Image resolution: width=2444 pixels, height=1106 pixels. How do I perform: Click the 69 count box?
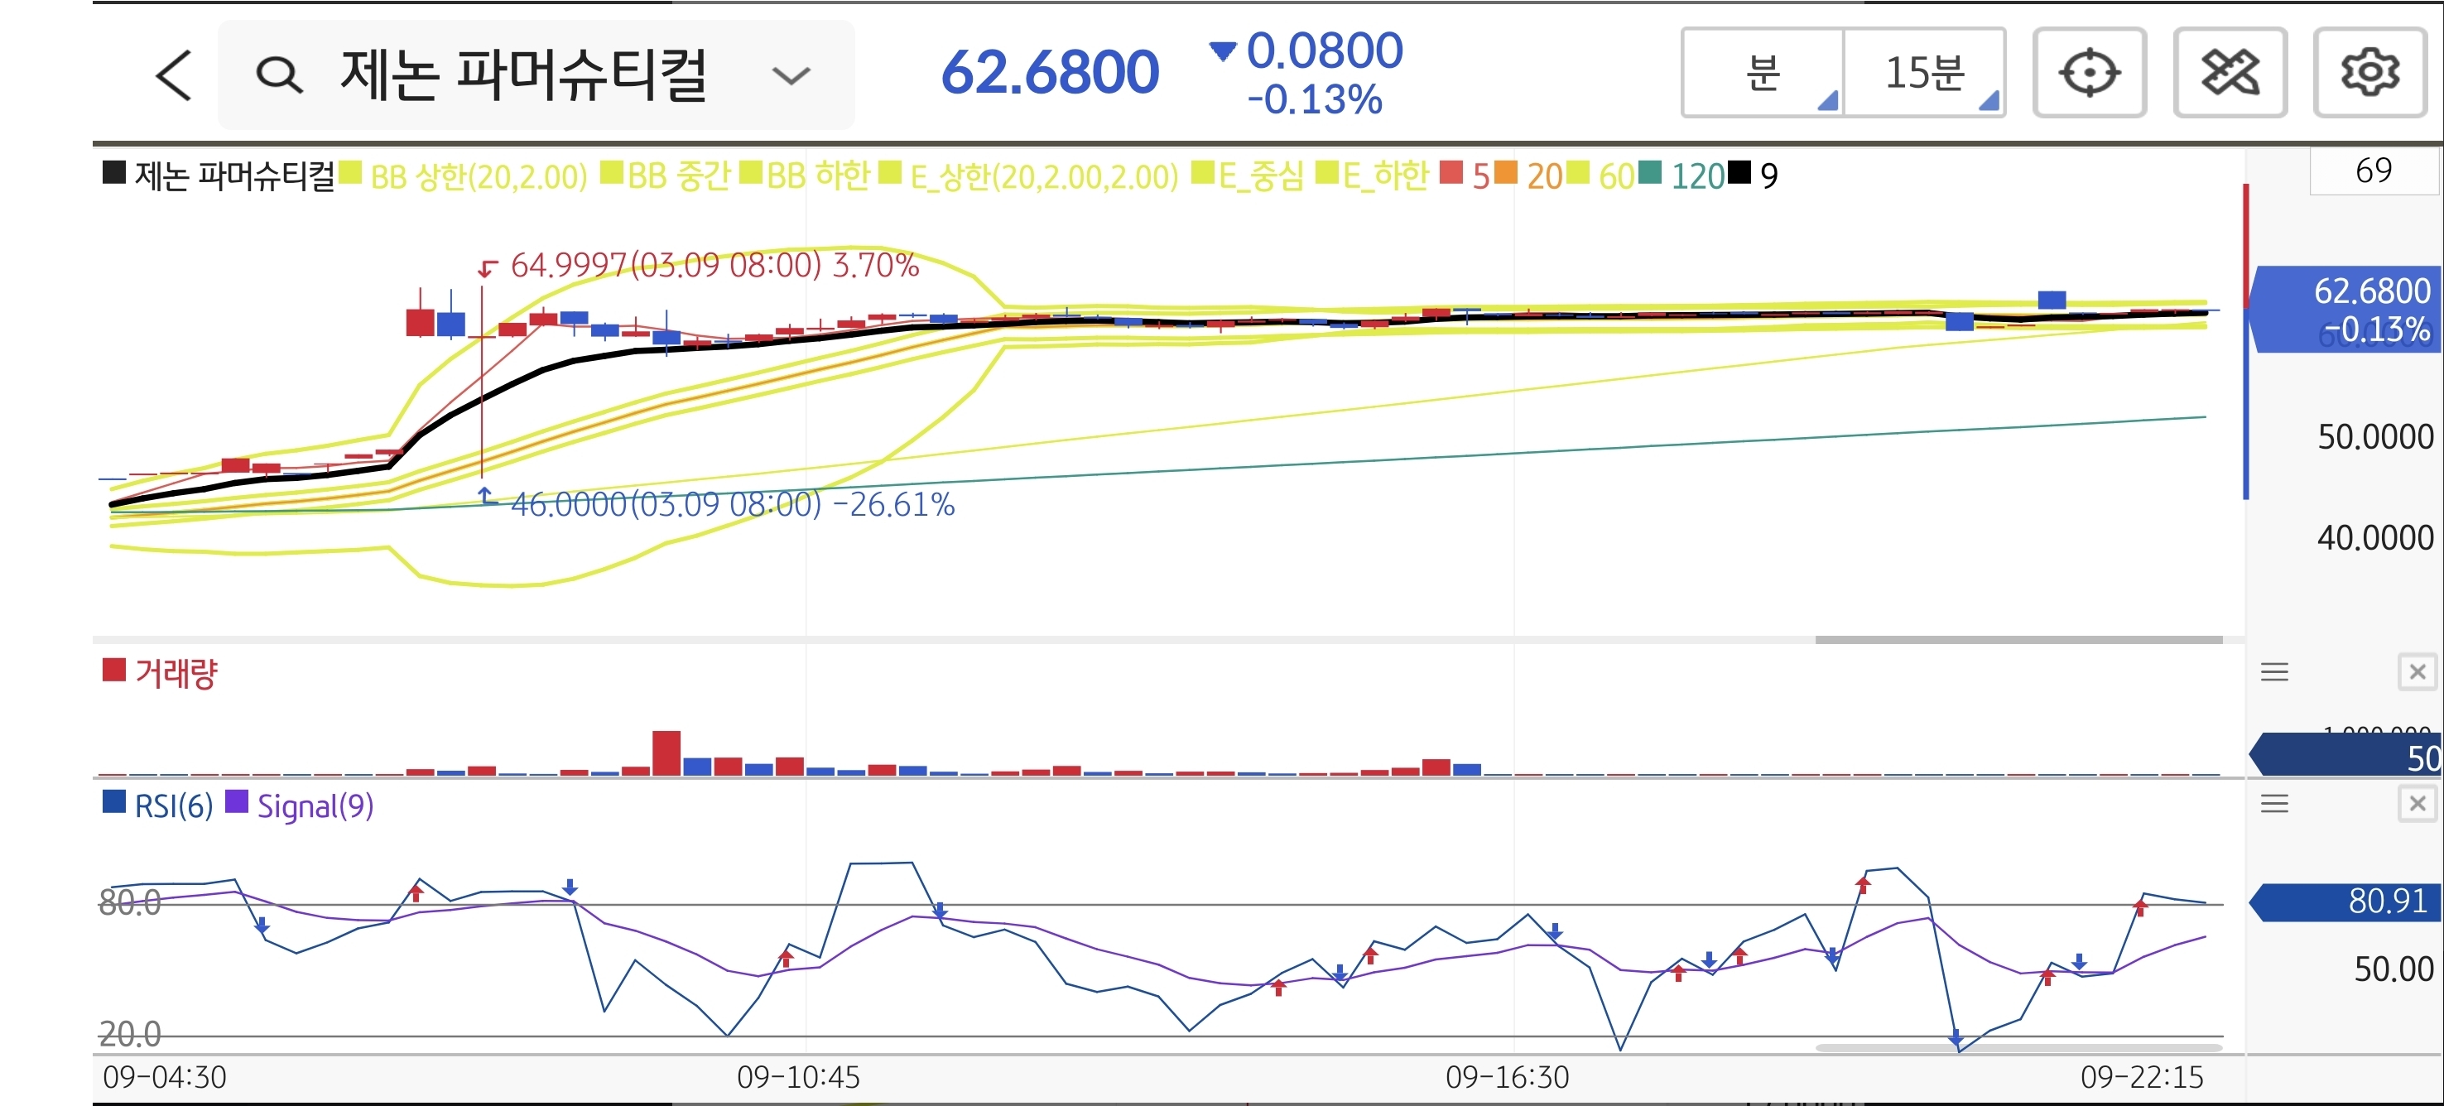tap(2373, 171)
